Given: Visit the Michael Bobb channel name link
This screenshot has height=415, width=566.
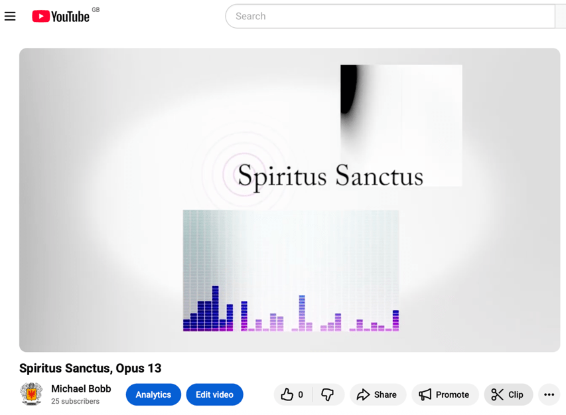Looking at the screenshot, I should click(81, 388).
